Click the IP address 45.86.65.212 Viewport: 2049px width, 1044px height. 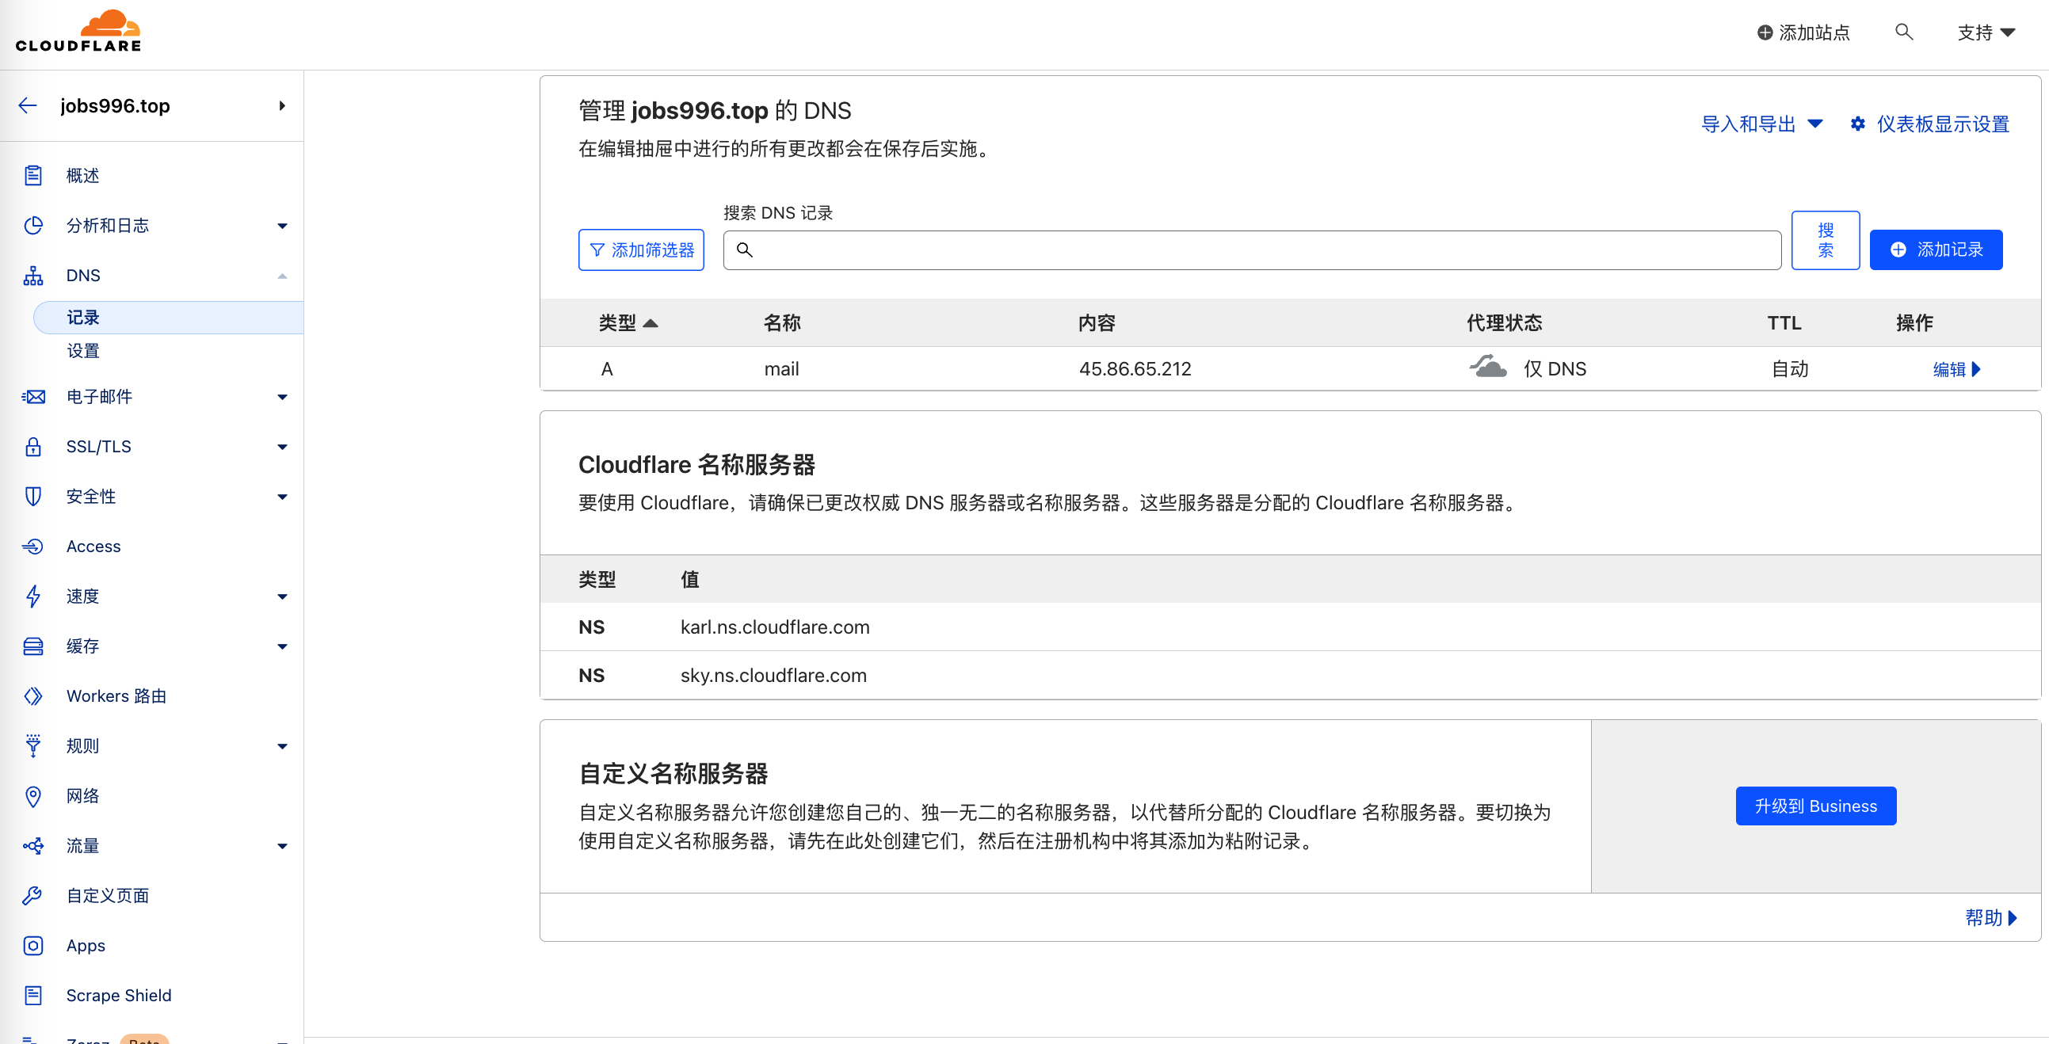[1135, 369]
